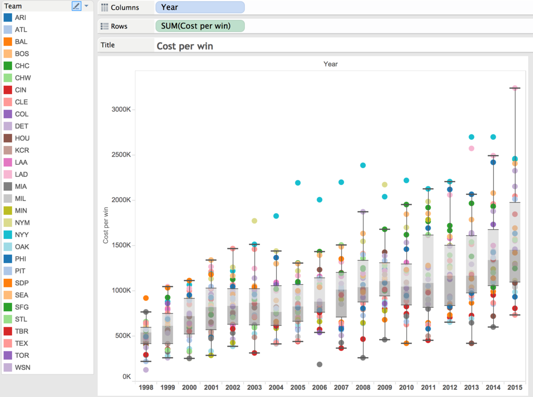Select the Year pill in Columns
The image size is (533, 397).
click(x=200, y=7)
